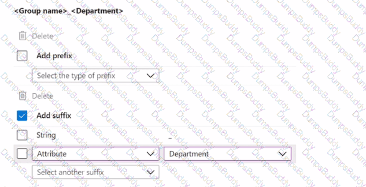Enable the Add prefix checkbox
Image resolution: width=366 pixels, height=187 pixels.
tap(22, 56)
